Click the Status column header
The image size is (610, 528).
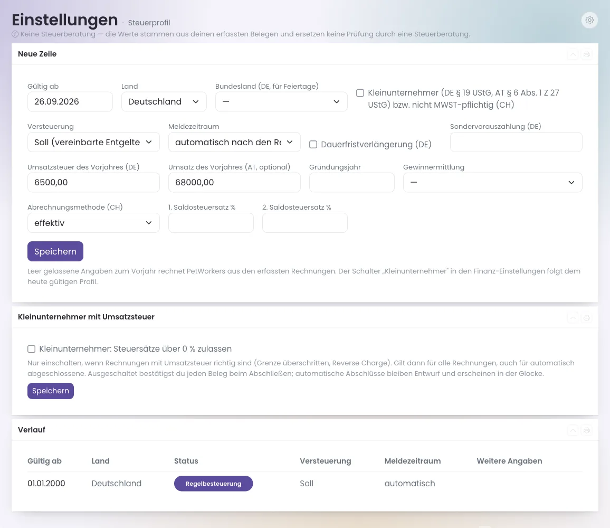[186, 461]
